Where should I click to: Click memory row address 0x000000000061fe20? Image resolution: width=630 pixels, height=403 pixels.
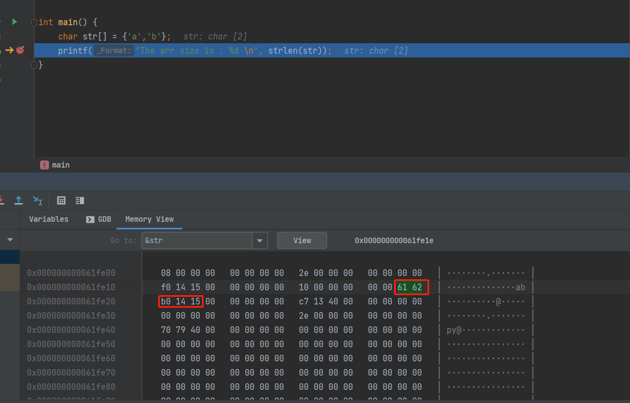coord(71,301)
